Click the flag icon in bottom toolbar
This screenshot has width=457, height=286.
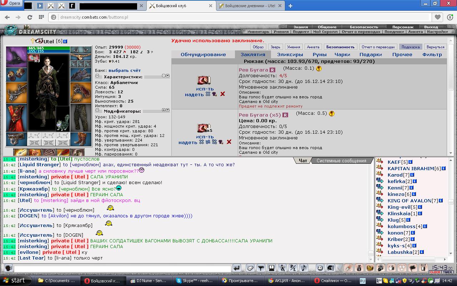[x=412, y=268]
